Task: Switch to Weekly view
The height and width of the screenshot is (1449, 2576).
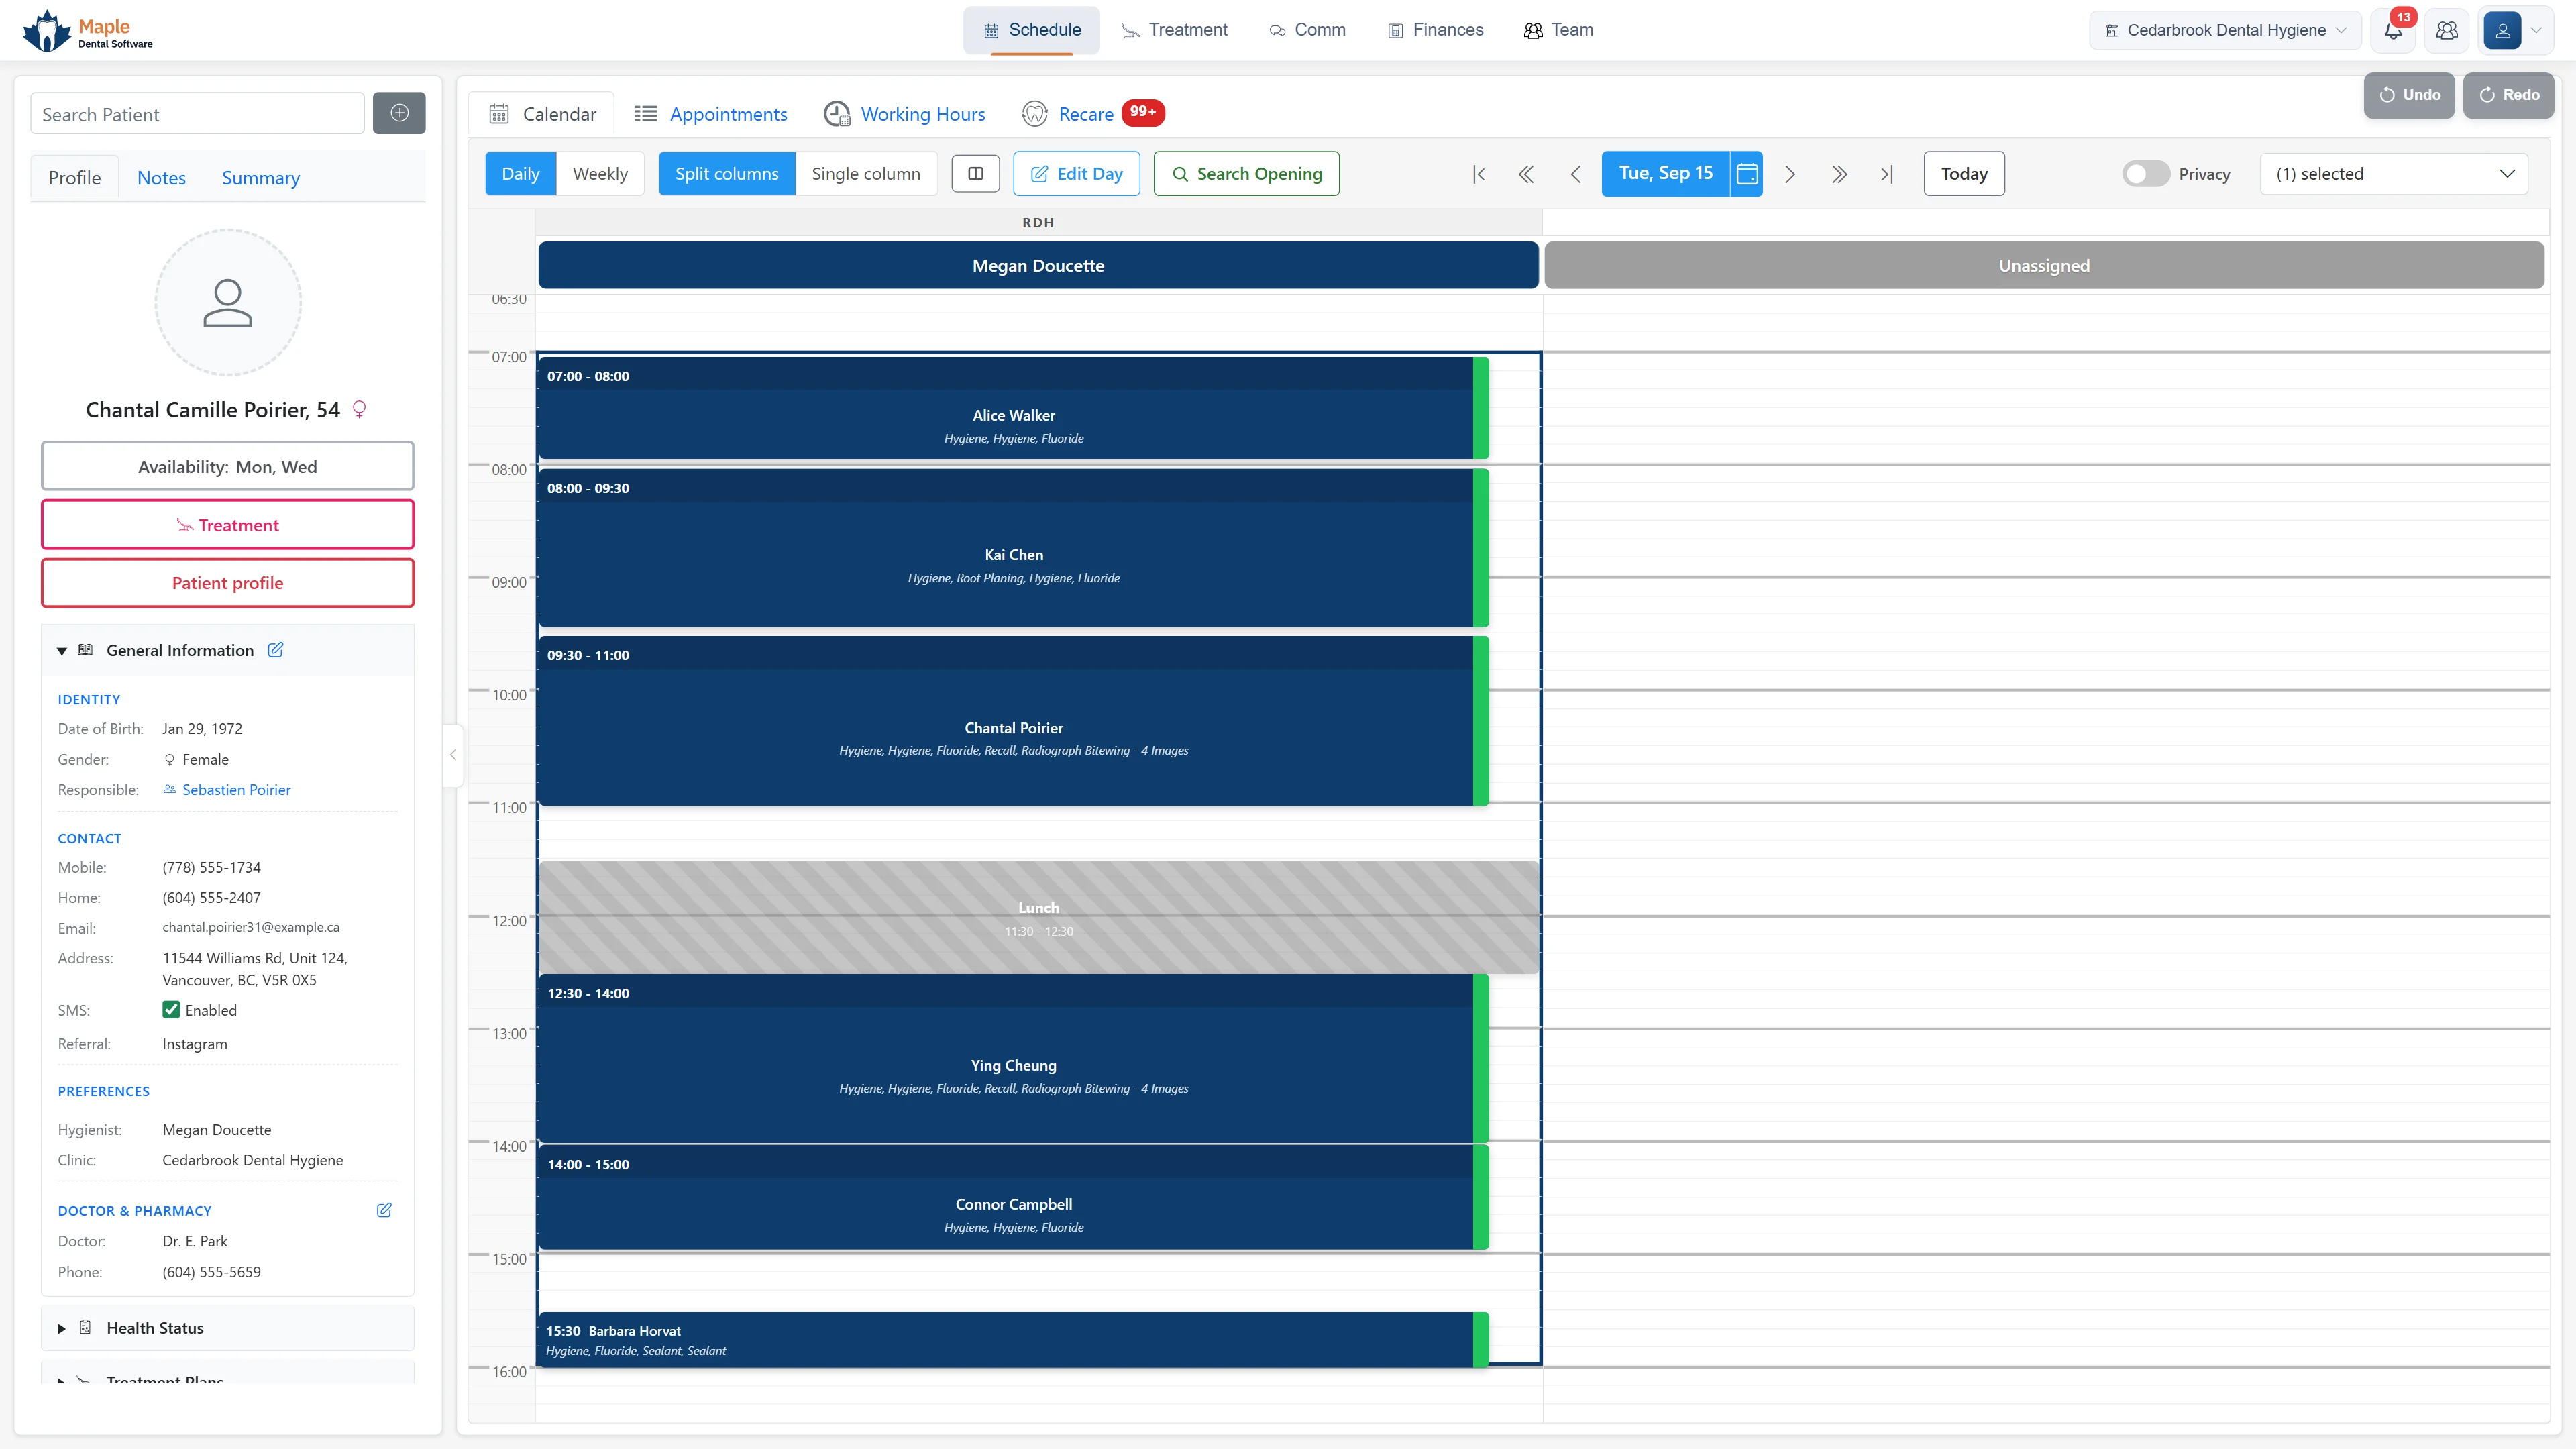Action: [600, 174]
